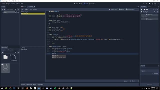
Task: Click the attach script icon beside the node filter
Action: [18, 9]
